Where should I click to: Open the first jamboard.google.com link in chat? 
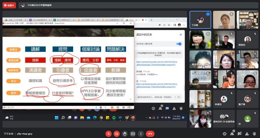tap(157, 63)
